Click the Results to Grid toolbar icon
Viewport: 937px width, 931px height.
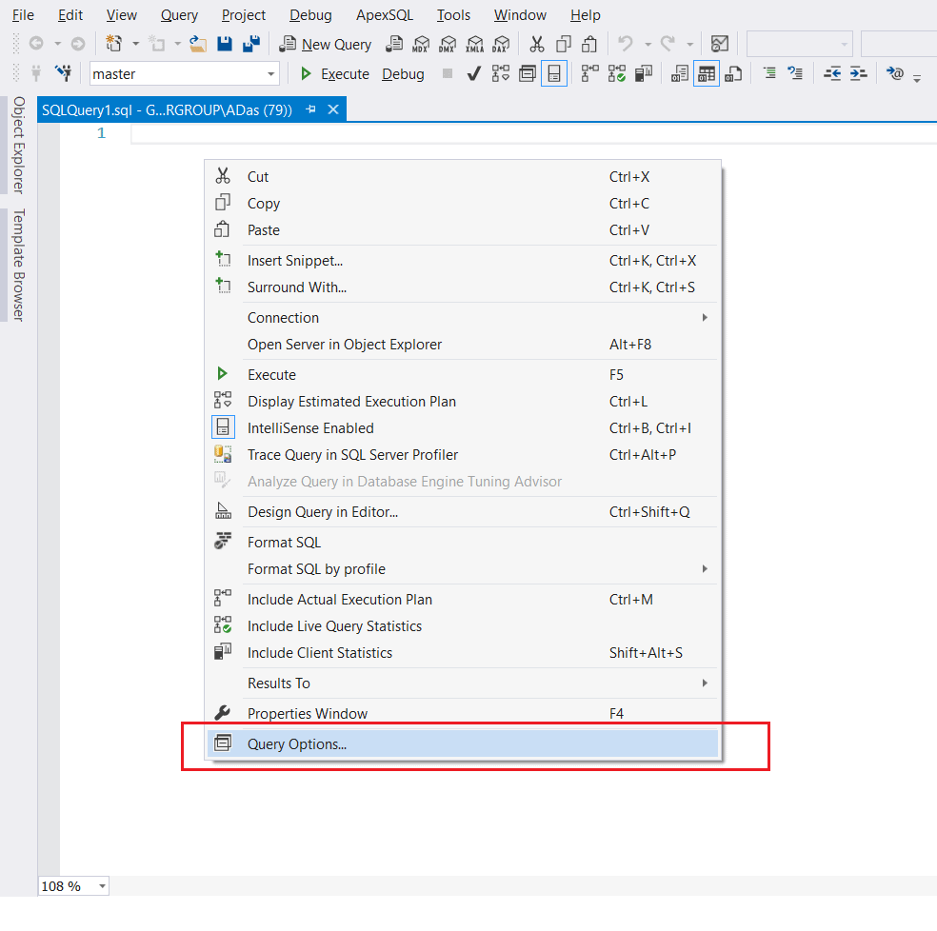(706, 74)
